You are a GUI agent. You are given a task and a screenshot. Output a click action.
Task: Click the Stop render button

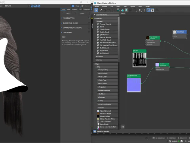point(76,6)
